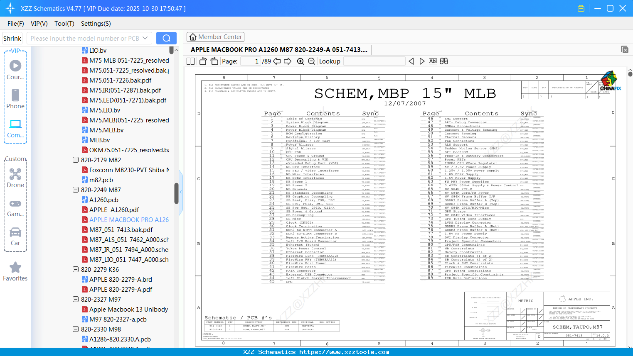The image size is (633, 356).
Task: Open the m82.pcb file
Action: point(97,180)
